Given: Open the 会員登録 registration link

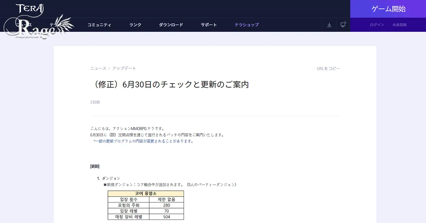Looking at the screenshot, I should (400, 25).
